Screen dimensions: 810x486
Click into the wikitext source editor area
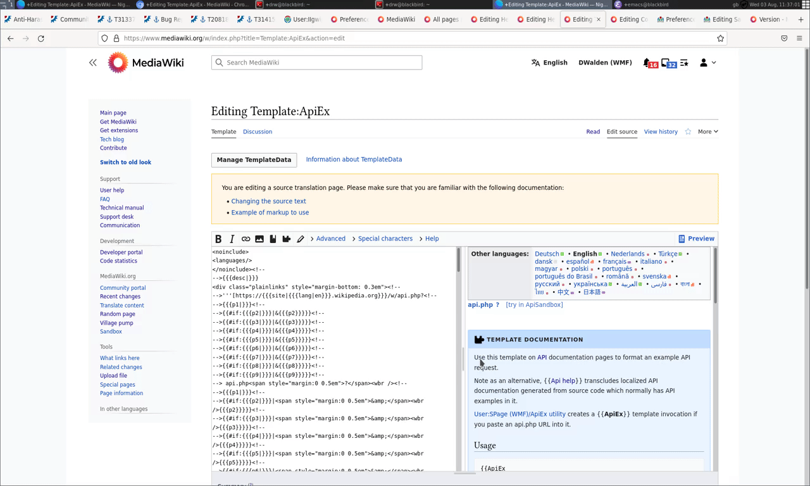[334, 359]
